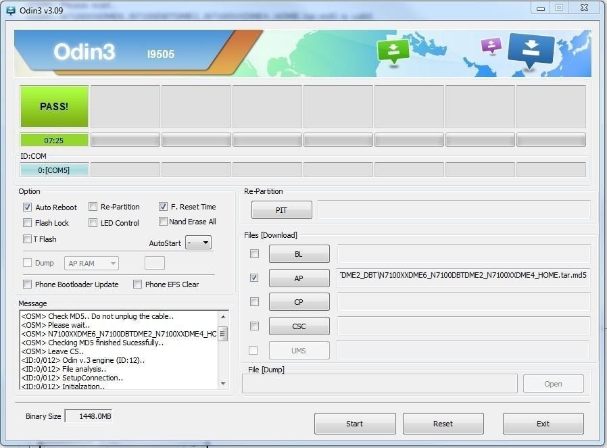This screenshot has width=607, height=448.
Task: Click the 07:25 progress bar
Action: [x=54, y=140]
